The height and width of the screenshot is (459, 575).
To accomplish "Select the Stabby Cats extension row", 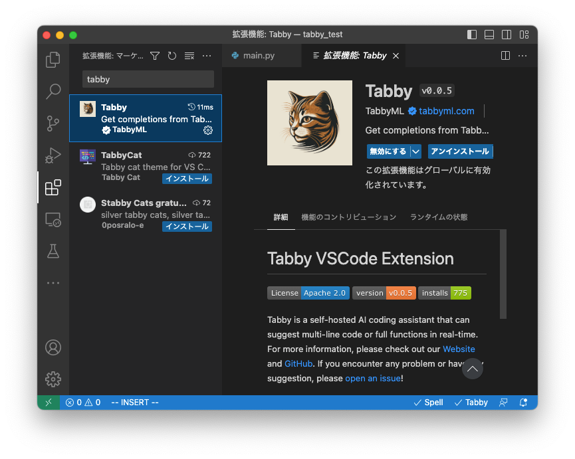I will tap(146, 214).
